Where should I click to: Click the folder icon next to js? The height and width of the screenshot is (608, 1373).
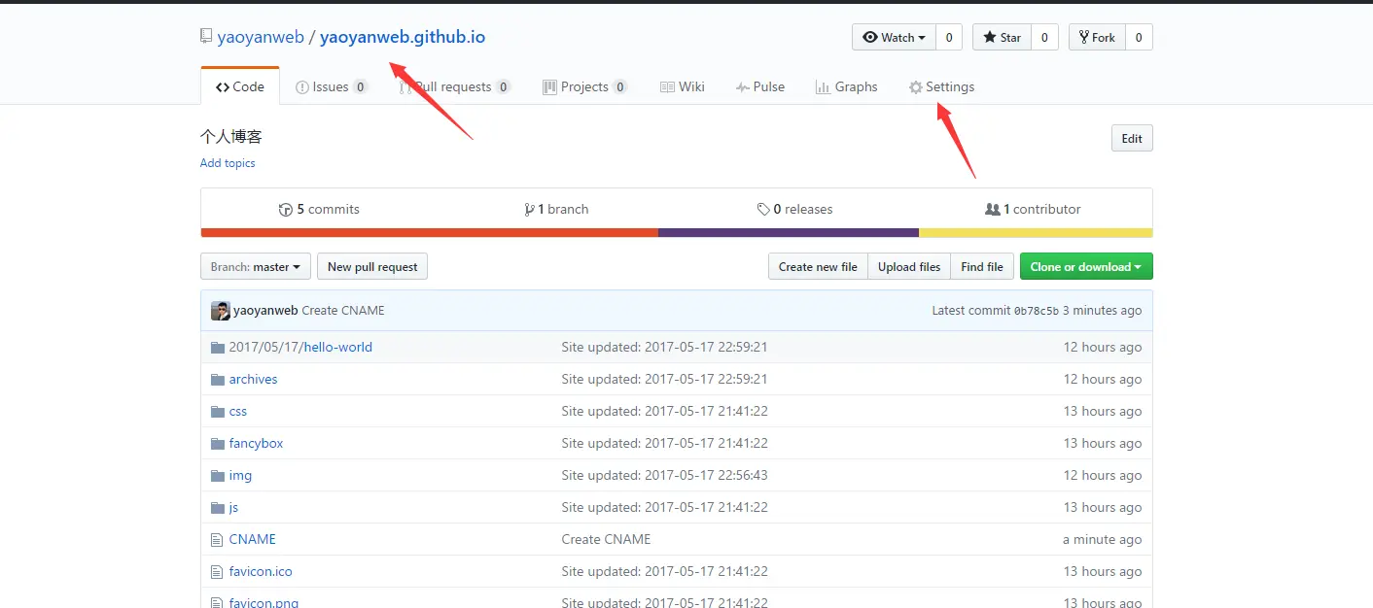tap(218, 507)
